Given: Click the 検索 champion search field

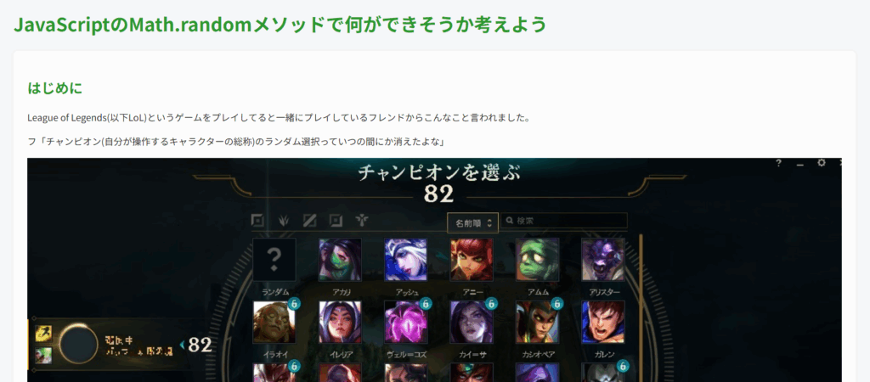Looking at the screenshot, I should (x=564, y=221).
